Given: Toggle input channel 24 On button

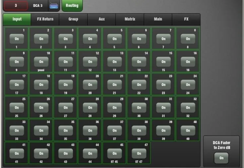Looking at the screenshot, I should click(188, 85).
